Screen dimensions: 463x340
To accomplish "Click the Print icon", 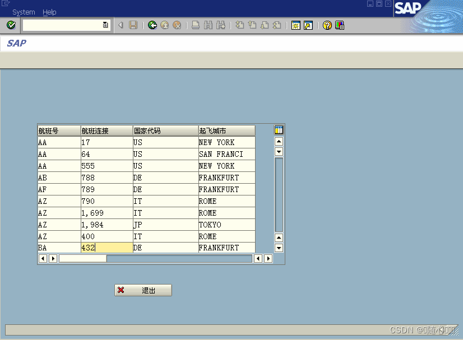I will (195, 25).
